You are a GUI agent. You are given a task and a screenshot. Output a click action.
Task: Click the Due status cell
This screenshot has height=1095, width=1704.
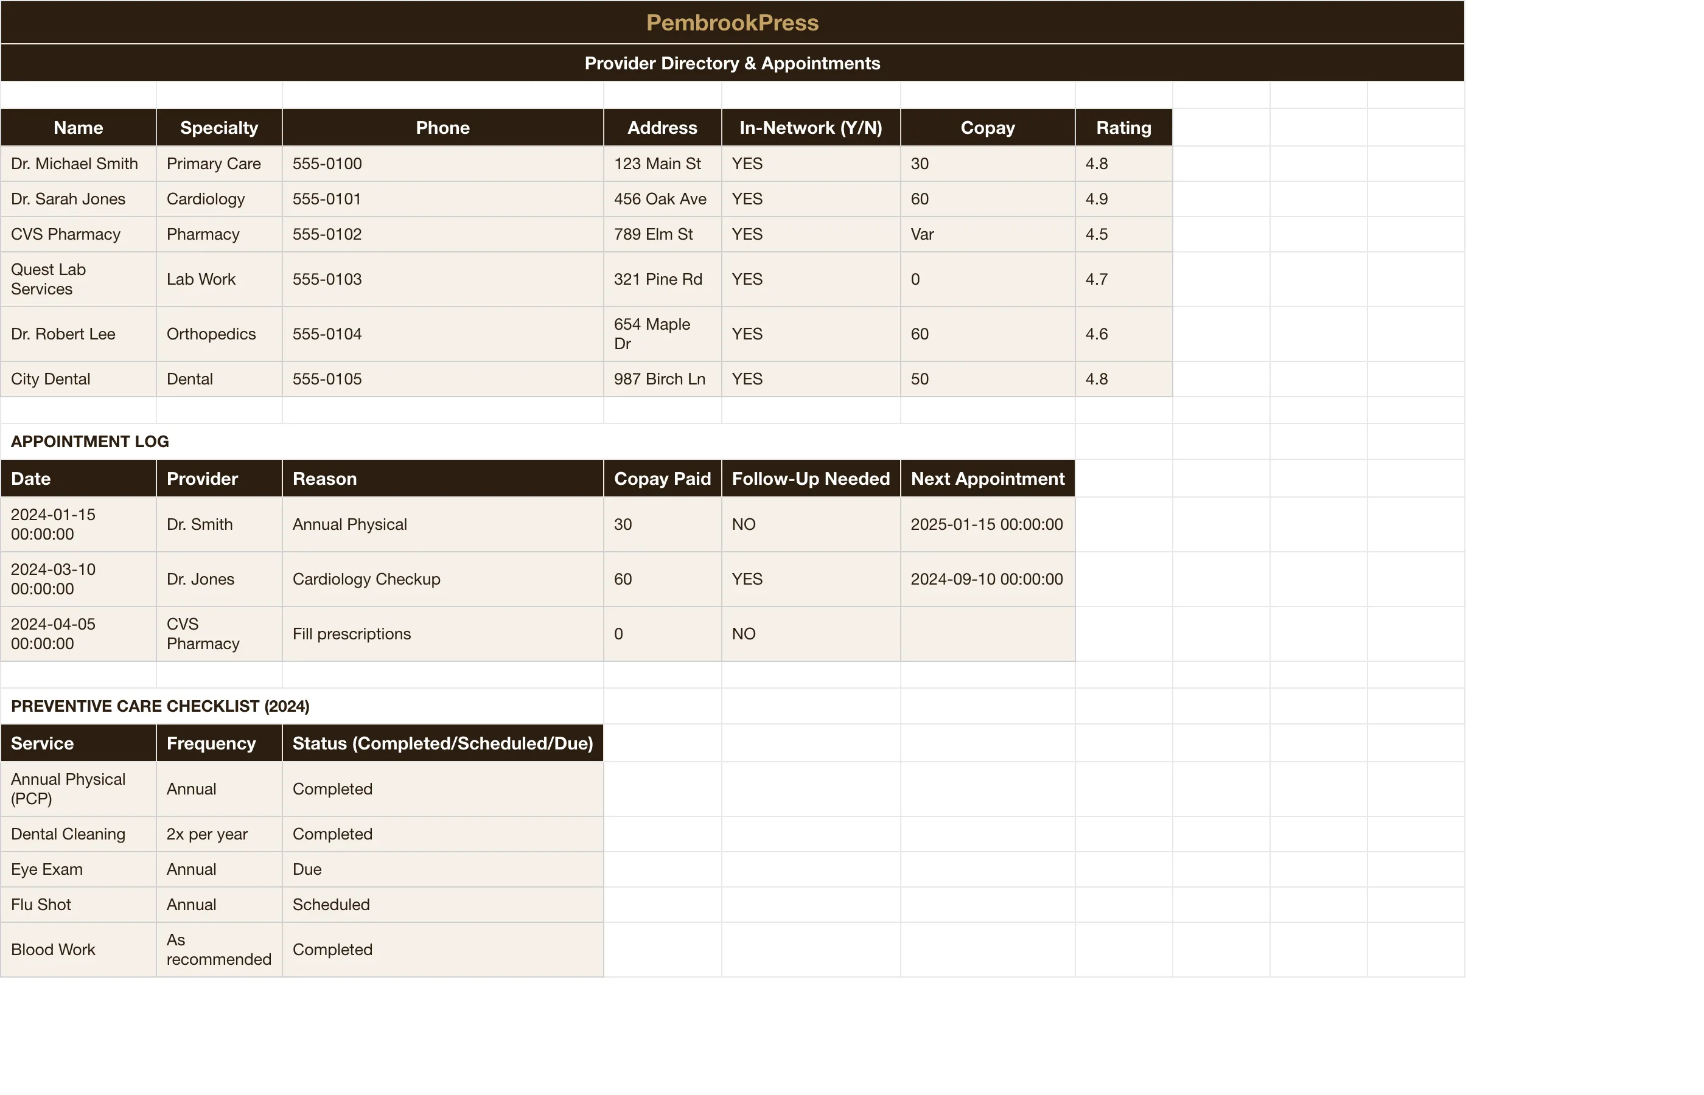tap(442, 869)
